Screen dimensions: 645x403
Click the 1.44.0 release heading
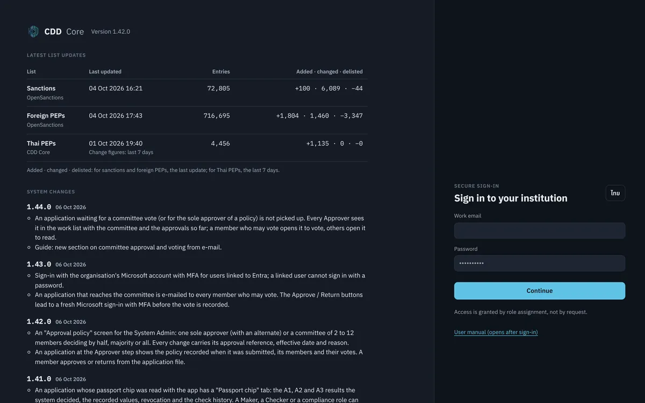click(x=39, y=207)
